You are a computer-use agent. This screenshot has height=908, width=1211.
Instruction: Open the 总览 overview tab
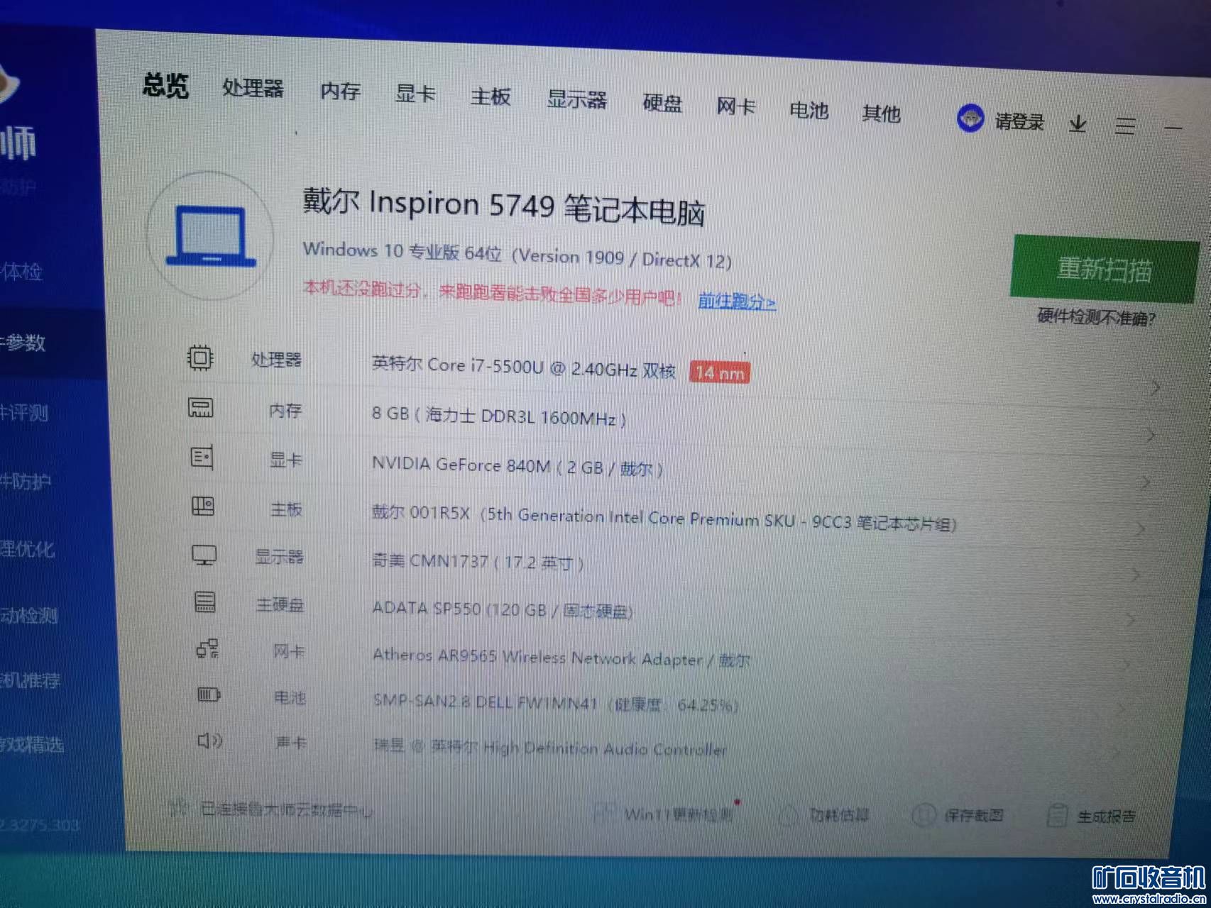point(165,85)
